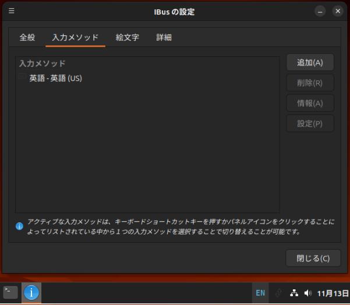Open the network tray icon
350x305 pixels.
[x=294, y=293]
